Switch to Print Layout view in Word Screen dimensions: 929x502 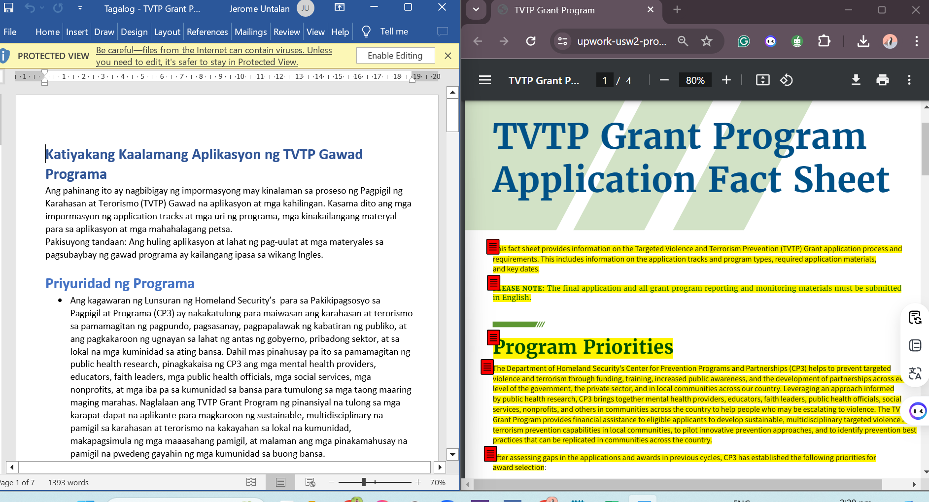tap(280, 482)
